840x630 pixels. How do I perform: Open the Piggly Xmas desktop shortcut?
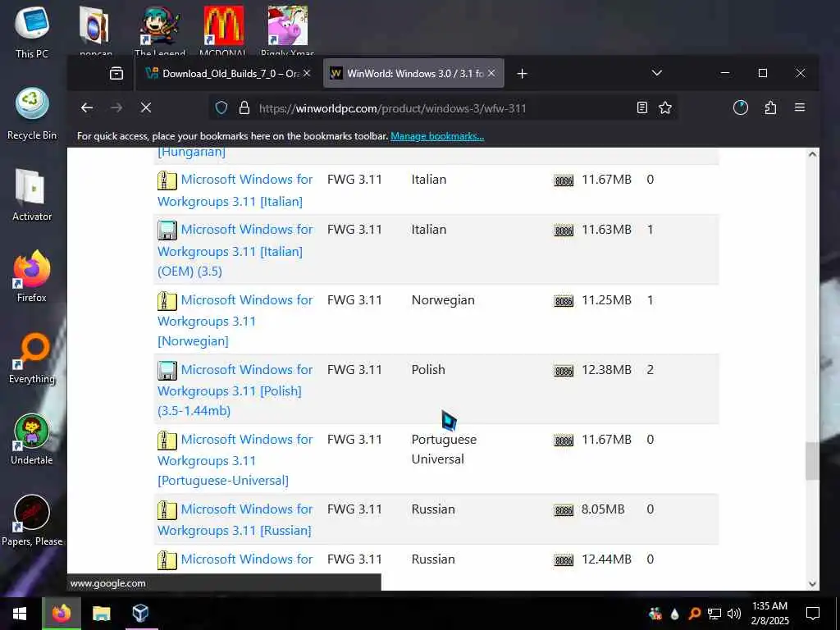(288, 30)
